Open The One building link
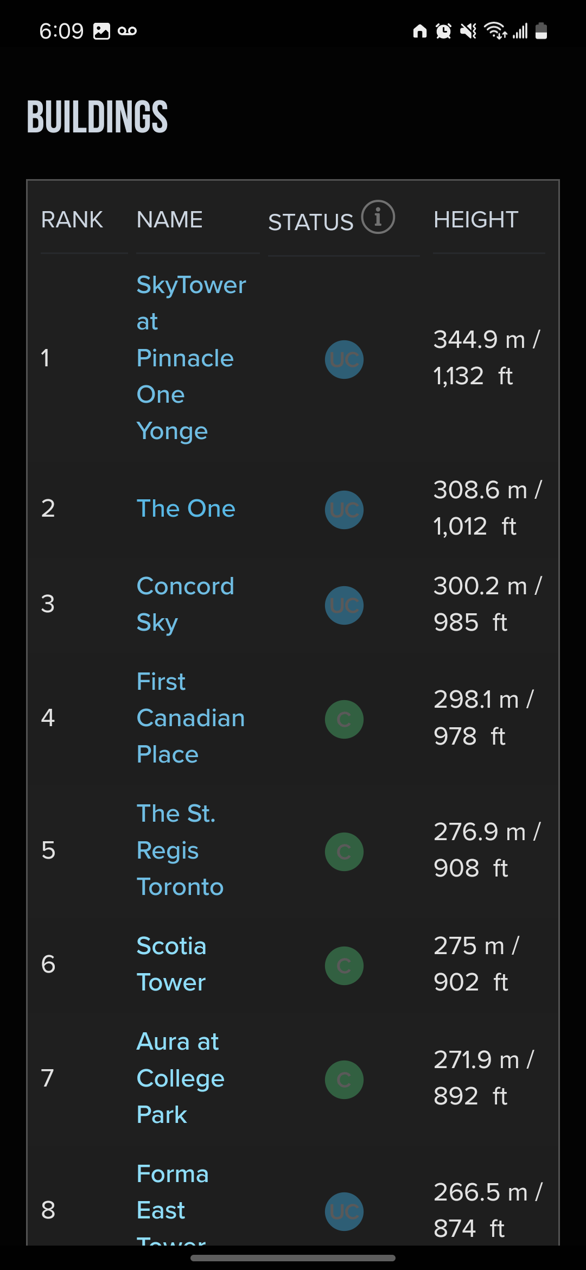 point(186,509)
